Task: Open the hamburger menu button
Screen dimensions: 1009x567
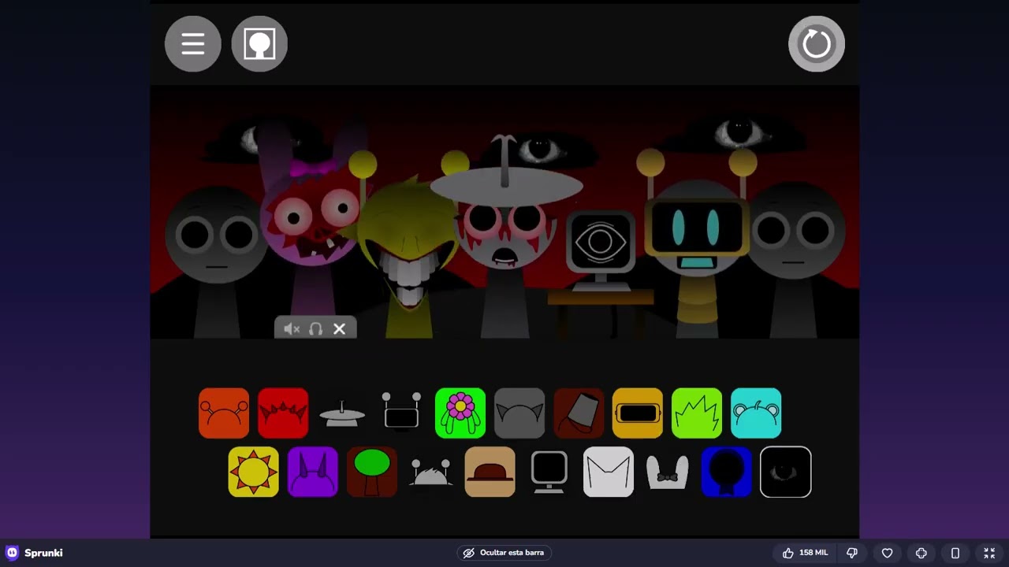Action: coord(193,44)
